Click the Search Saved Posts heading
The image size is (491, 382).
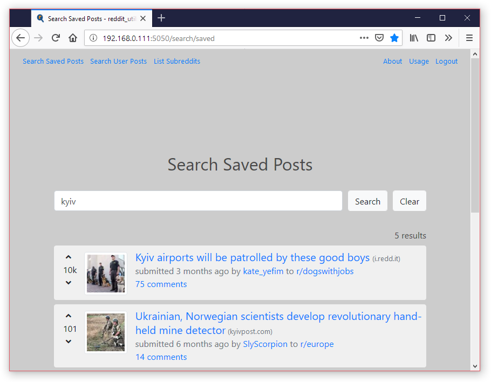tap(240, 165)
